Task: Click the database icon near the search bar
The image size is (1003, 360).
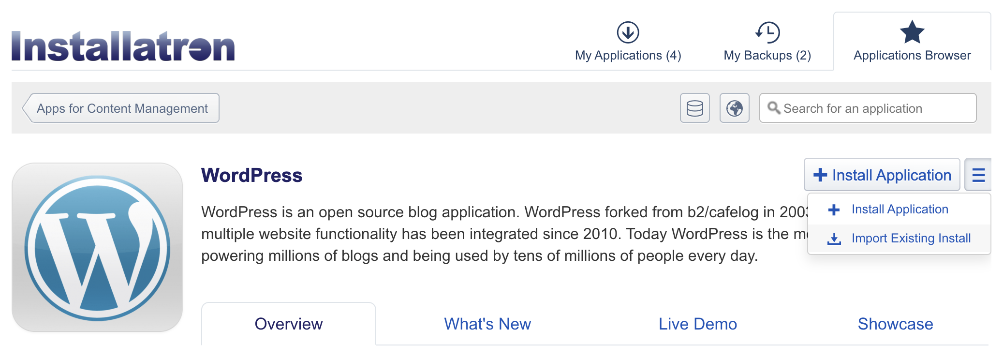Action: (694, 108)
